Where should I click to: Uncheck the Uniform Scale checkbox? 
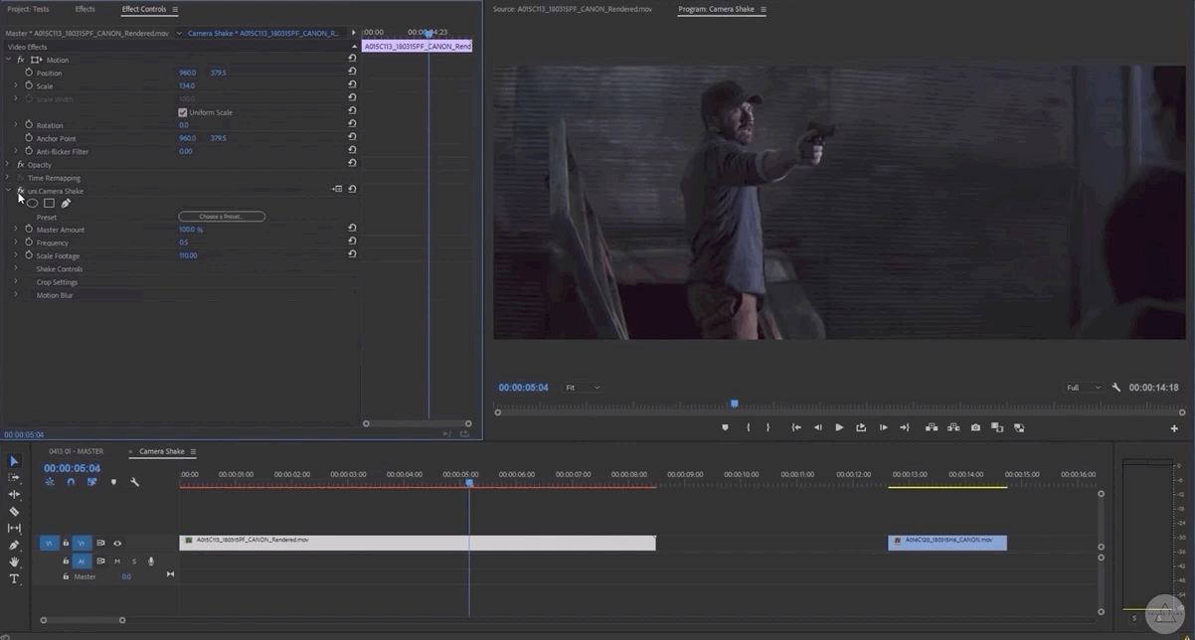coord(183,112)
